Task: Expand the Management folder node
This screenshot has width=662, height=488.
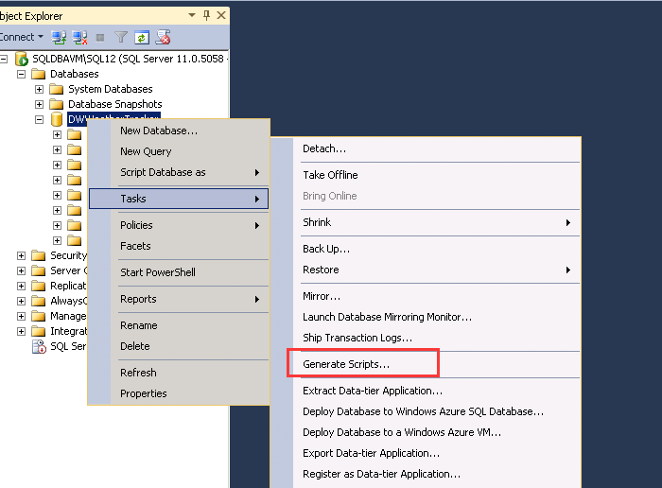Action: click(21, 316)
